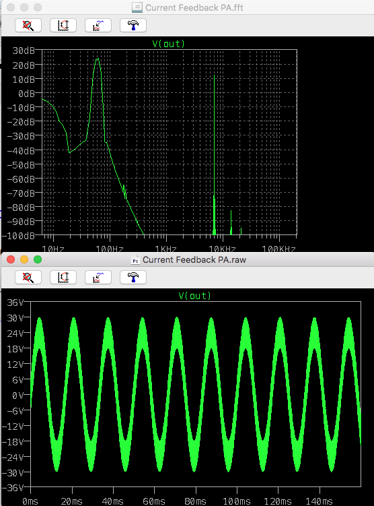The height and width of the screenshot is (506, 374).
Task: Click the file icon beside the Current Feedback PA.raw title
Action: (135, 260)
